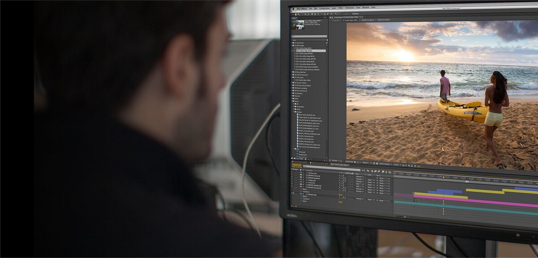Expand the 03 Warp Stabilizer folder
Viewport: 538px width, 258px height.
tap(291, 72)
